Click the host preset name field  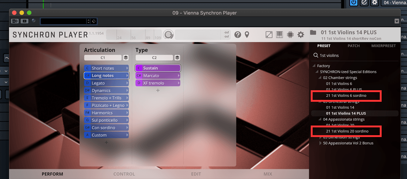tap(63, 21)
